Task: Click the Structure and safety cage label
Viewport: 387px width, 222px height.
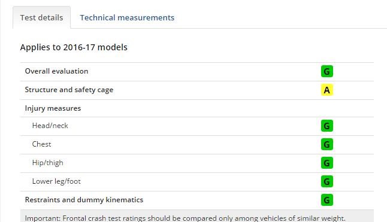Action: click(x=69, y=90)
